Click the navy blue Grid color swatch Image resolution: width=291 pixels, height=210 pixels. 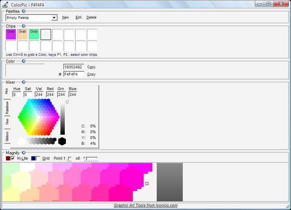point(33,158)
